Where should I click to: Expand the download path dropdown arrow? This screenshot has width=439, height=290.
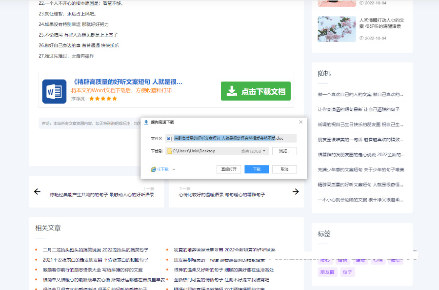(264, 151)
